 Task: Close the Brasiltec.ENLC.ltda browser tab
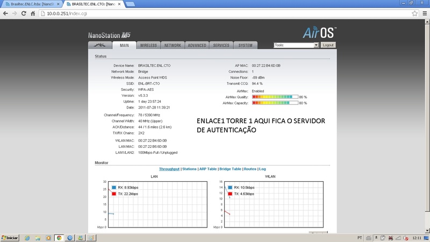pyautogui.click(x=58, y=4)
